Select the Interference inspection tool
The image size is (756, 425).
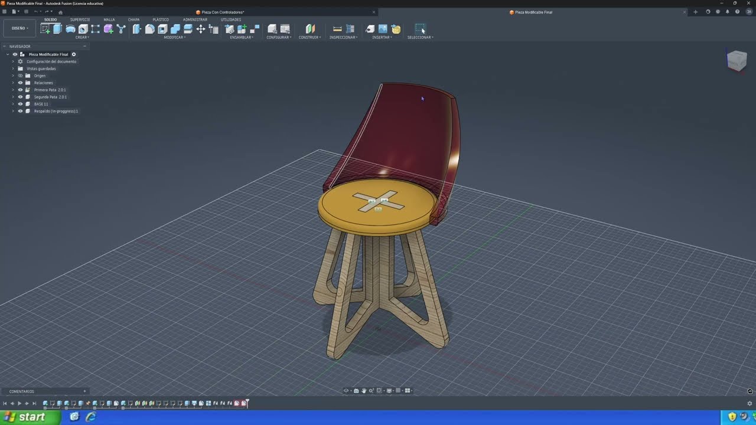point(350,29)
